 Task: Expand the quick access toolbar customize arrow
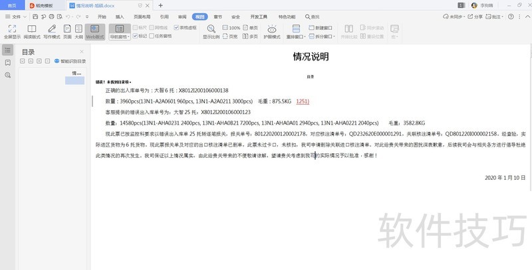click(x=87, y=17)
